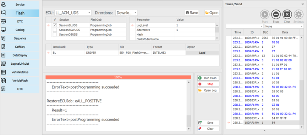Open the SoftKey sidebar icon

pos(4,47)
